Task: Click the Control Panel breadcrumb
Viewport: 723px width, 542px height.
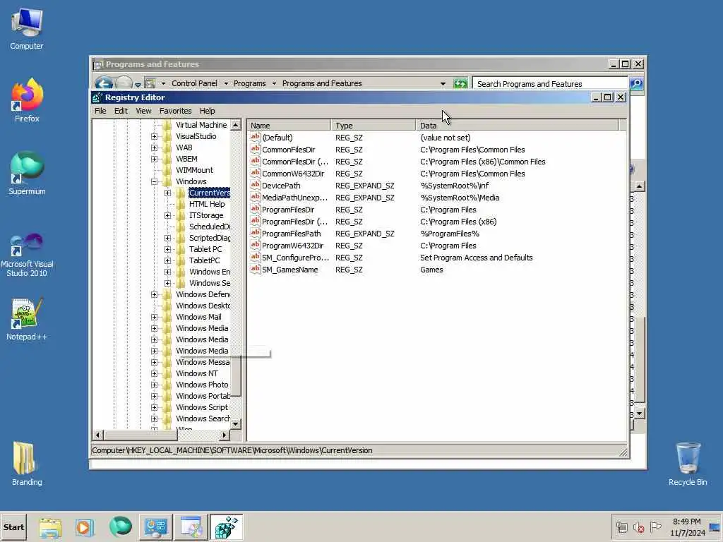Action: click(x=194, y=83)
